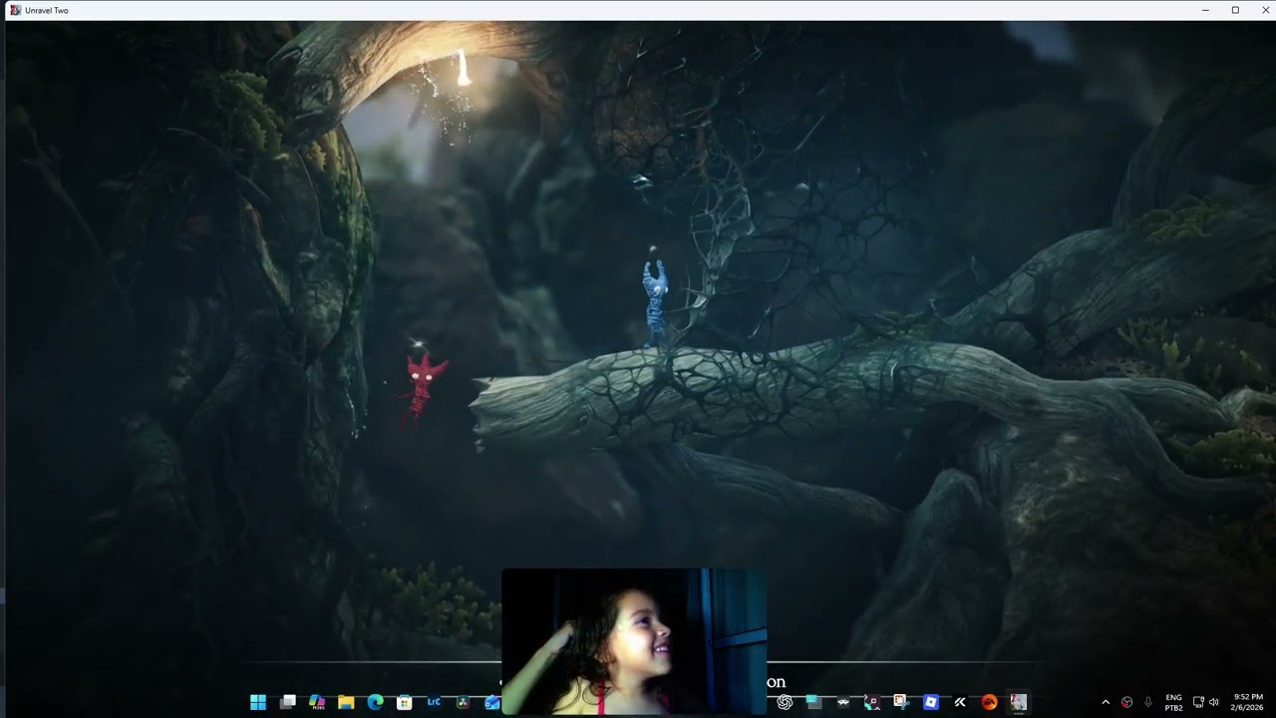
Task: Open the clock showing 9:52 PM
Action: 1248,702
